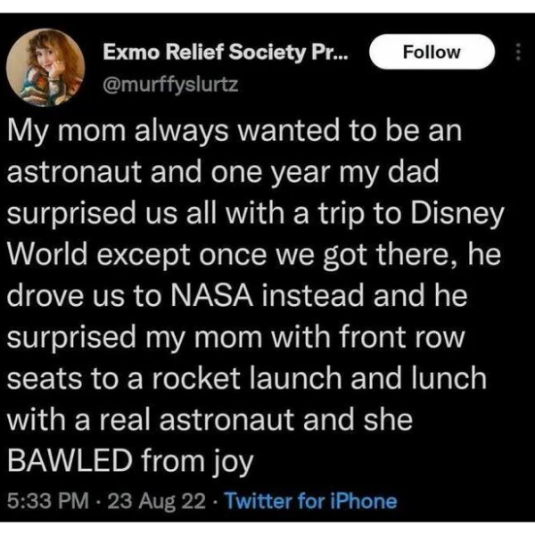Click the phrase 'one year my dad'
535x535 pixels.
click(325, 174)
